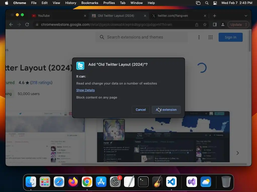Click the dark theme profile screenshot thumbnail

(x=163, y=137)
